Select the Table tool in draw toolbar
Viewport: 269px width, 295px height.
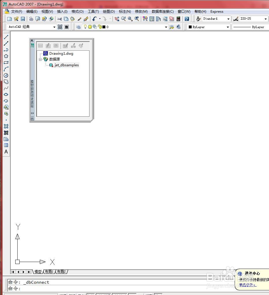[6, 145]
